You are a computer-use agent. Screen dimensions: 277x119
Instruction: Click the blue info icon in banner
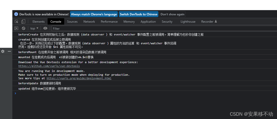[x=16, y=14]
